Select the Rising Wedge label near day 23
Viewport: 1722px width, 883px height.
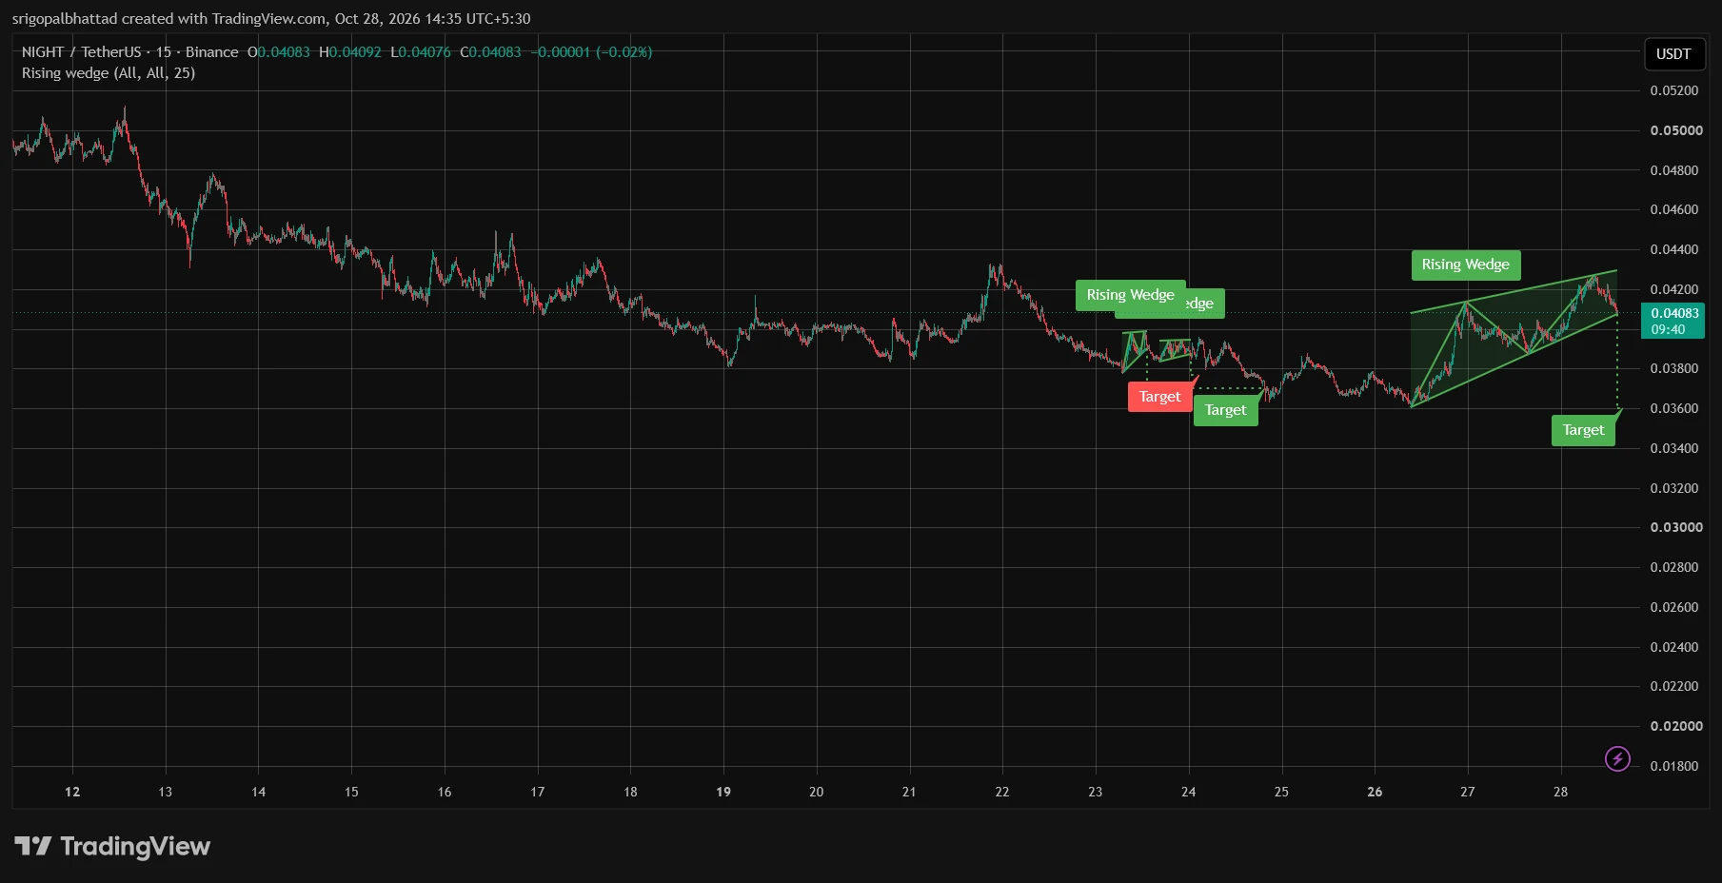coord(1130,295)
